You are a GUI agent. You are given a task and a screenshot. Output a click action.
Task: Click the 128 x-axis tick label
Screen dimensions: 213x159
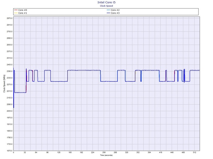[x=59, y=152]
